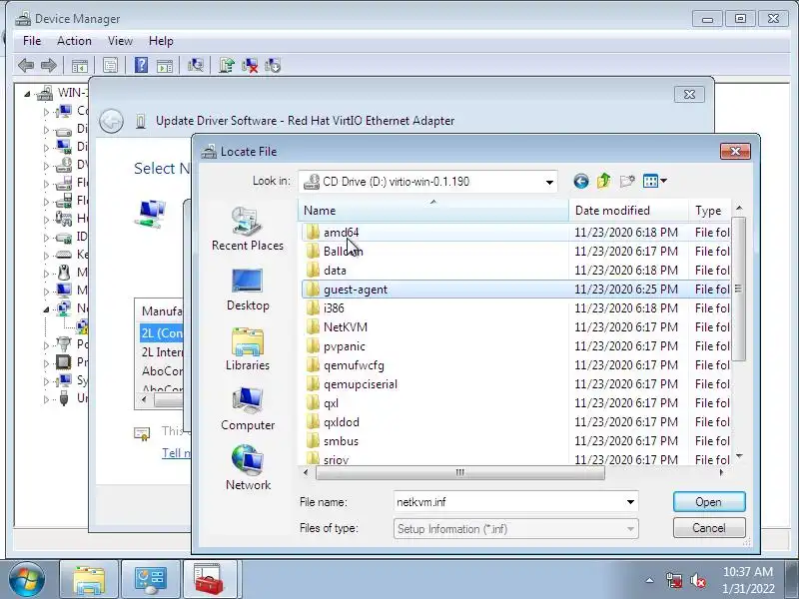
Task: Create new folder icon in Locate File
Action: tap(627, 181)
